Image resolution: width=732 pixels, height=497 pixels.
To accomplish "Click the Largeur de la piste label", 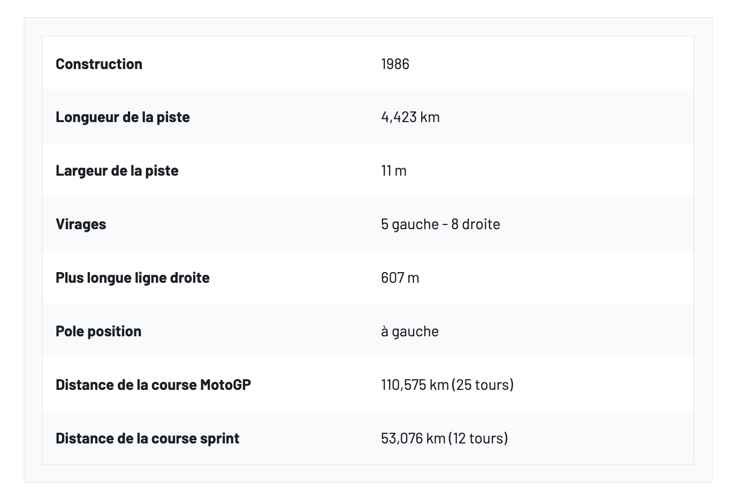I will point(117,170).
